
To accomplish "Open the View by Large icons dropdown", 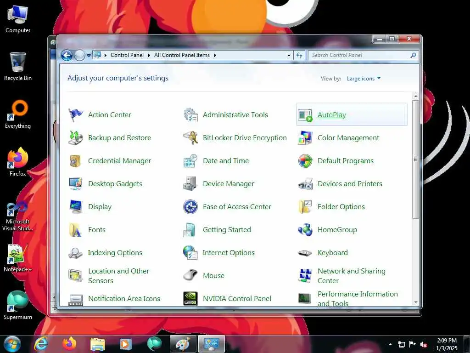I will click(364, 79).
